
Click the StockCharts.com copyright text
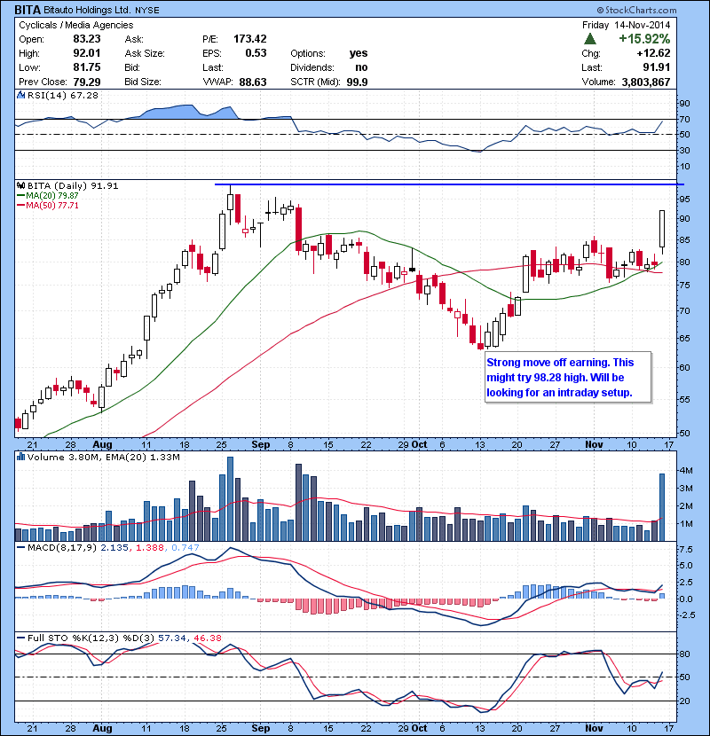pyautogui.click(x=636, y=10)
